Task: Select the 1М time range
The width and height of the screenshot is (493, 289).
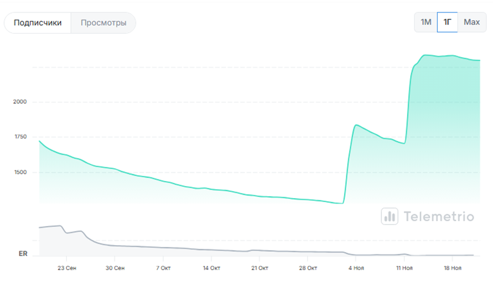Action: click(426, 22)
